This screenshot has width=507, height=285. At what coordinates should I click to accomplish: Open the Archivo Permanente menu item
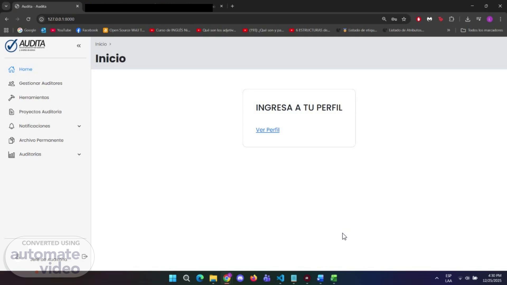pyautogui.click(x=41, y=140)
